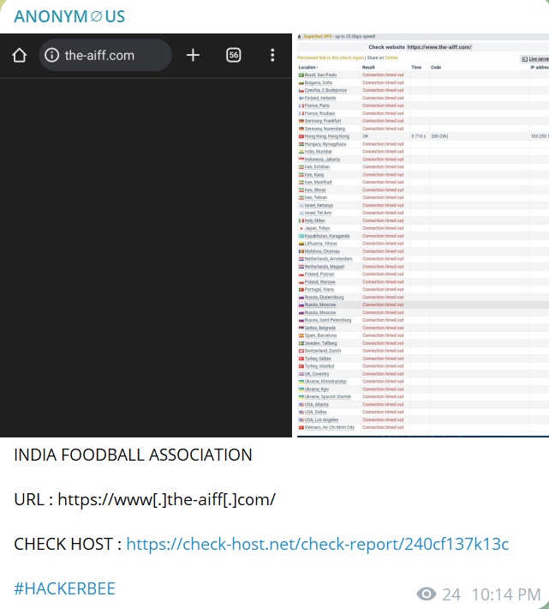The height and width of the screenshot is (609, 549).
Task: Click the views eye icon
Action: coord(426,594)
